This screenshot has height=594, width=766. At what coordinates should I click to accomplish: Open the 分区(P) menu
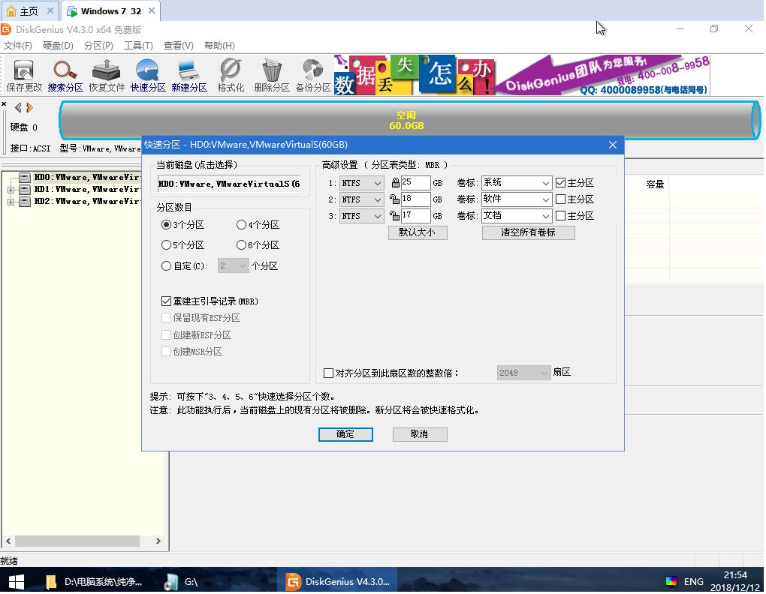[x=98, y=46]
